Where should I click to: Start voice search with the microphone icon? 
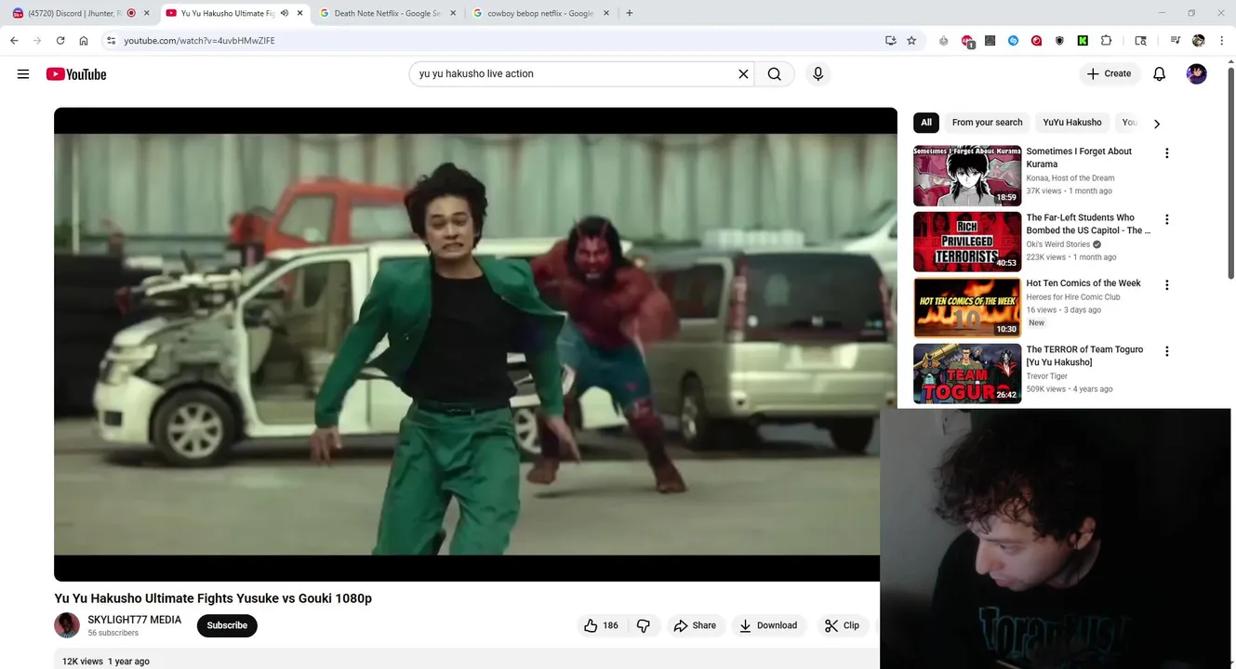[x=817, y=74]
